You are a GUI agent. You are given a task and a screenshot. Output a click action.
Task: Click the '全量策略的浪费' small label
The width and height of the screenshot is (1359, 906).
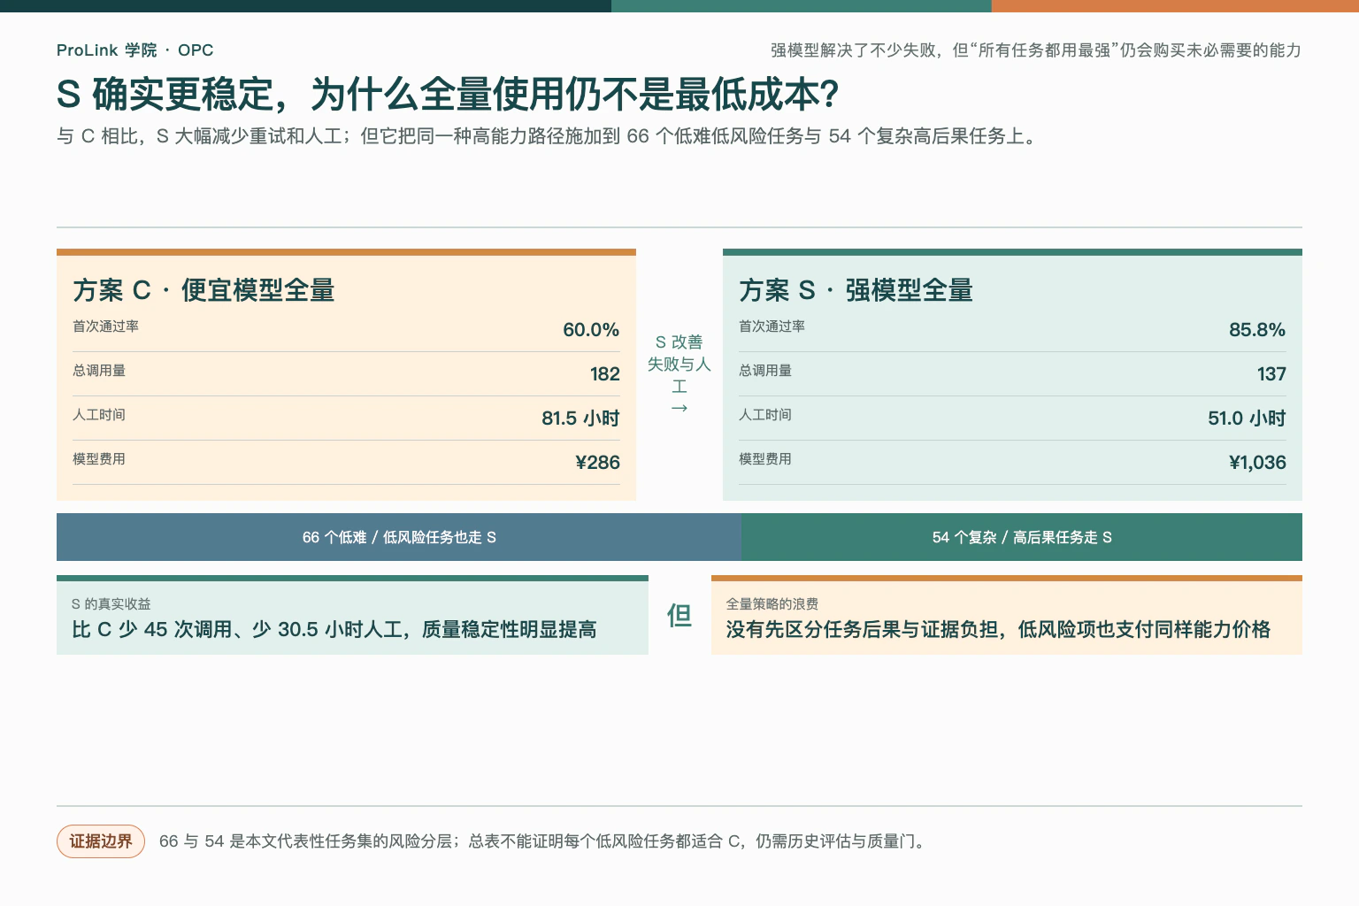(x=772, y=604)
